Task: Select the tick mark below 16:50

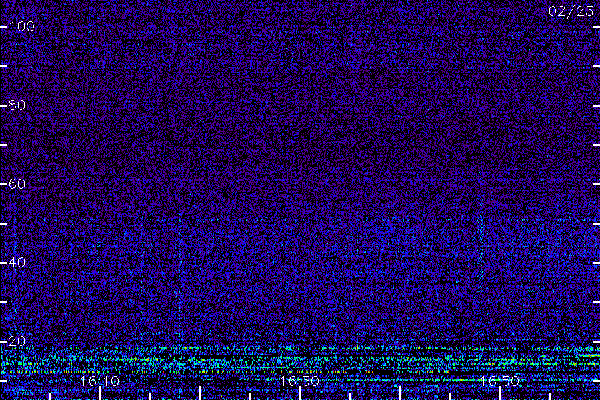Action: (500, 393)
